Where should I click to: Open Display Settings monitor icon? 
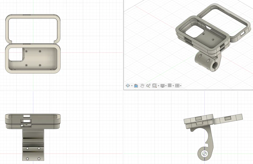point(162,86)
